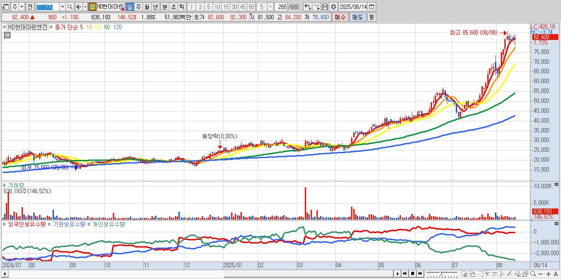This screenshot has width=561, height=279.
Task: Click the rewind double-arrow button
Action: [405, 274]
